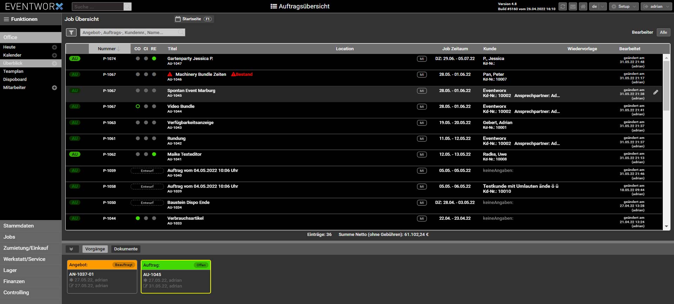Click the Offen status badge
Image resolution: width=674 pixels, height=304 pixels.
(x=201, y=265)
